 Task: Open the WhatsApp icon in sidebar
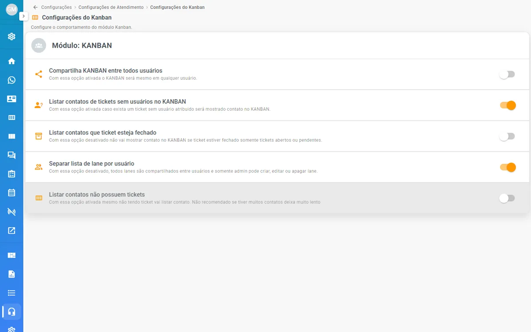[12, 80]
